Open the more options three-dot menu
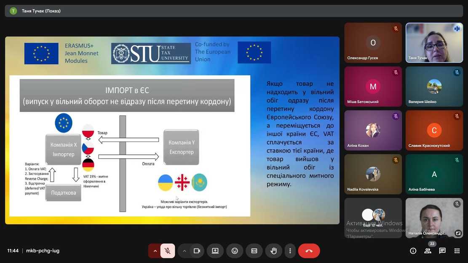This screenshot has width=468, height=263. [290, 251]
